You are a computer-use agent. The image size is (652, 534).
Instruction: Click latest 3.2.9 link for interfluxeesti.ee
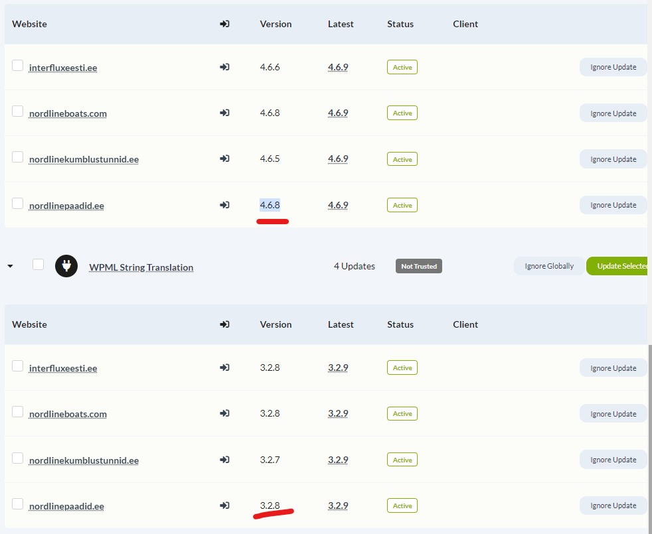pos(338,367)
